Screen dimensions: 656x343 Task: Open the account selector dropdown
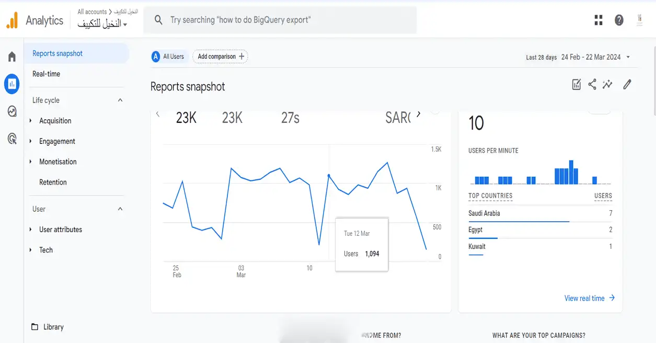pos(102,24)
